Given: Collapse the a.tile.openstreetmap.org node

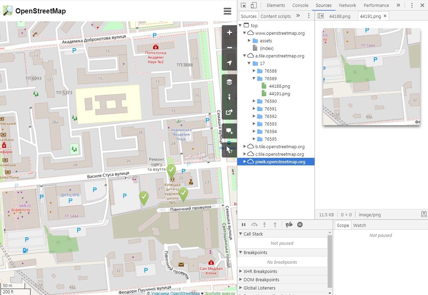Looking at the screenshot, I should 245,56.
